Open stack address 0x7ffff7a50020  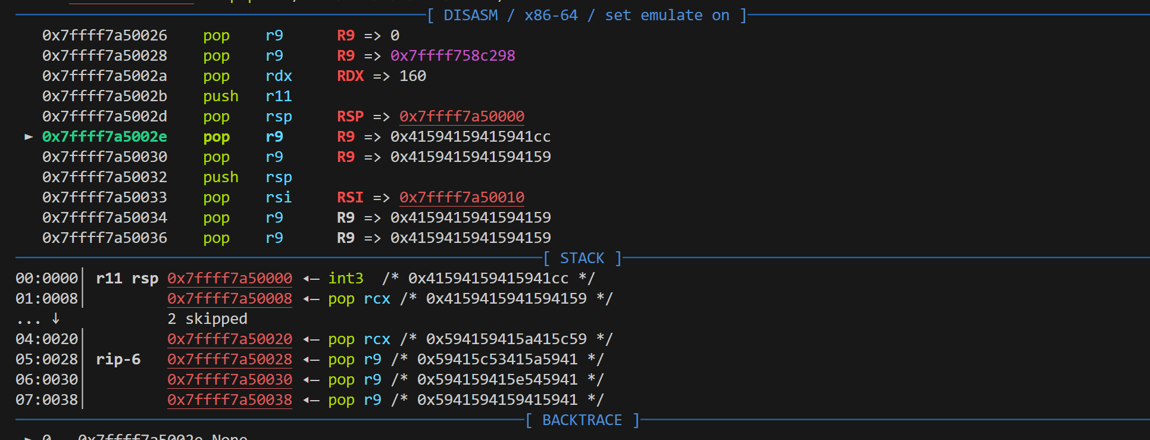[x=229, y=339]
